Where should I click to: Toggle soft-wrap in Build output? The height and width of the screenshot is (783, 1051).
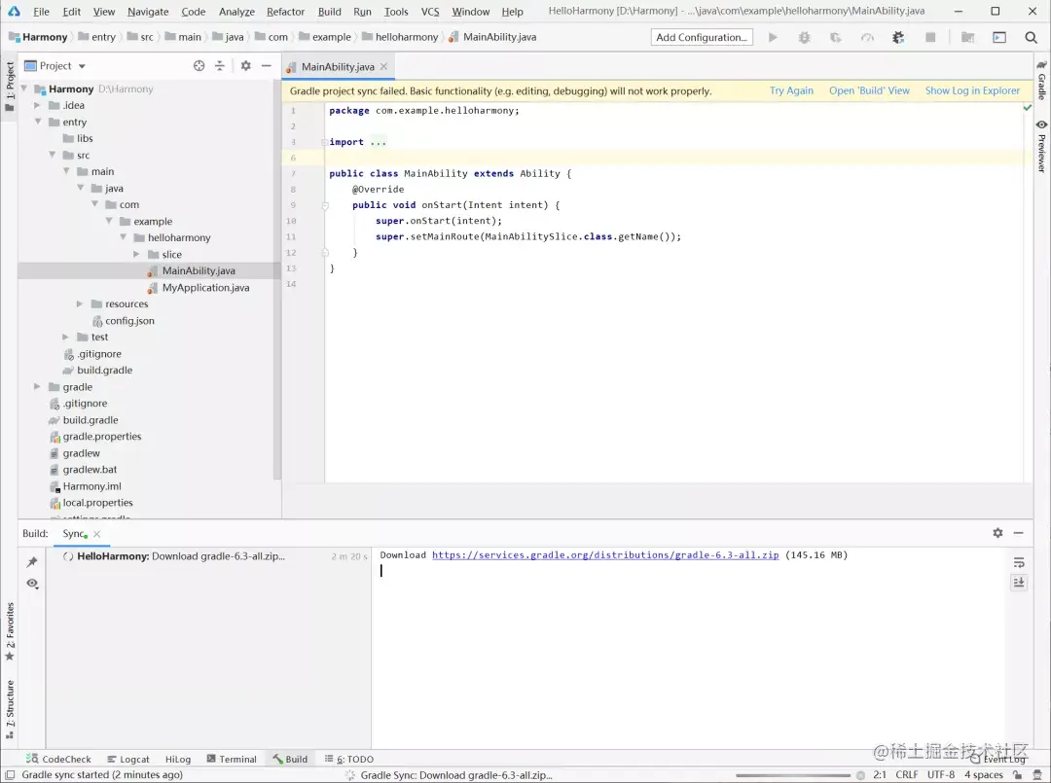pos(1019,562)
